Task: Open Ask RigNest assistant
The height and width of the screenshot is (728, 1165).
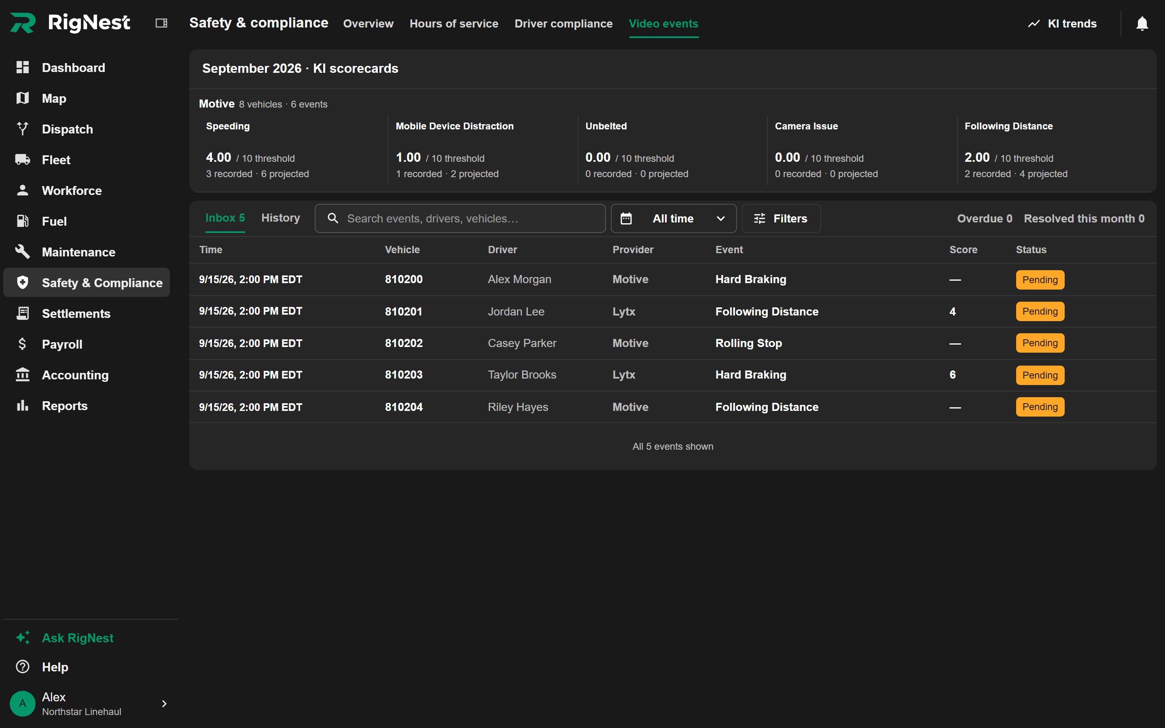Action: (87, 638)
